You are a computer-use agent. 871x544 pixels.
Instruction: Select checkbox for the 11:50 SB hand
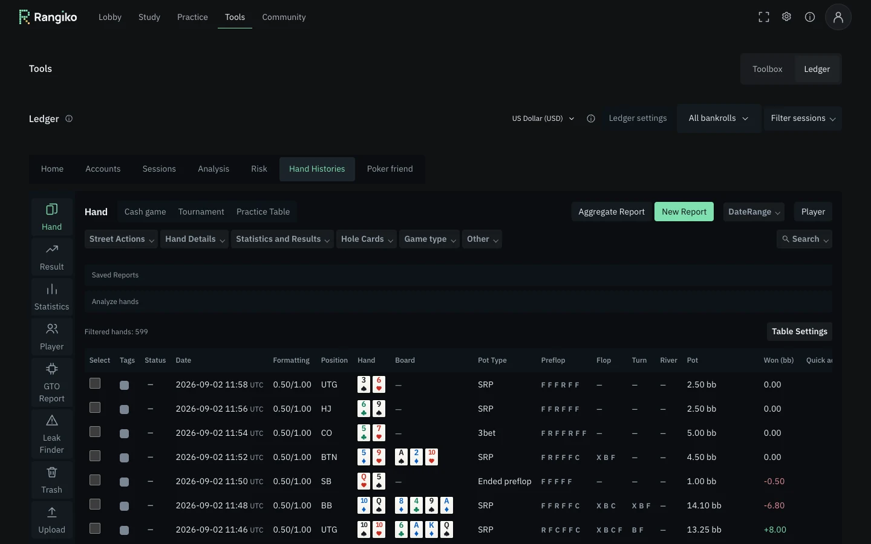95,480
